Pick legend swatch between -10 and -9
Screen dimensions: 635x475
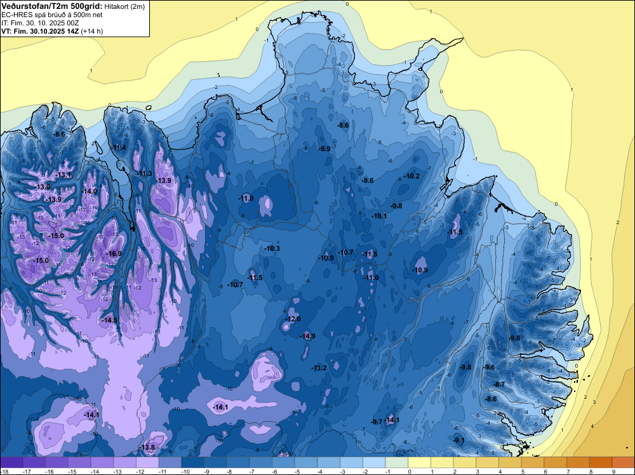[193, 462]
